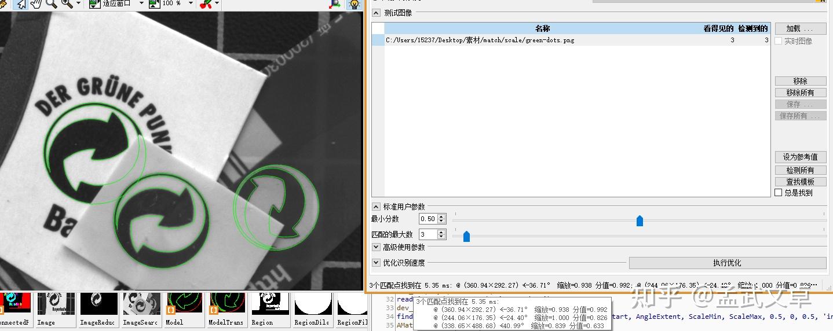Screen dimensions: 833x331
Task: Click the 匹配的最大数 spinner arrows
Action: 441,234
